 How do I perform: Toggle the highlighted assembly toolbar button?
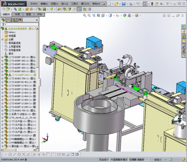point(79,9)
